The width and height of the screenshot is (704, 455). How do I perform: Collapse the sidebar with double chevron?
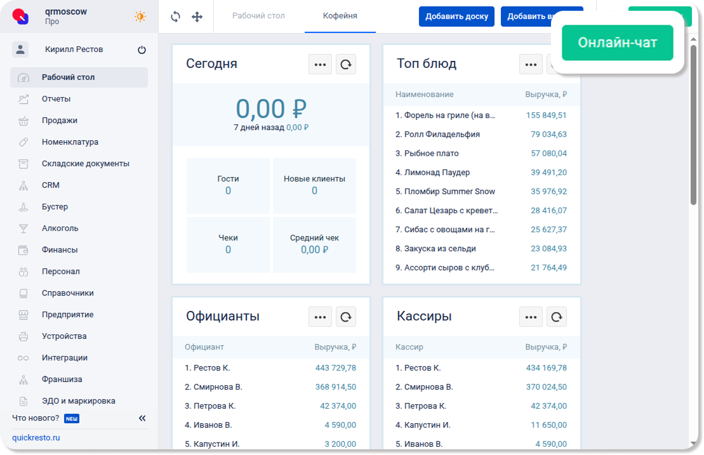142,418
